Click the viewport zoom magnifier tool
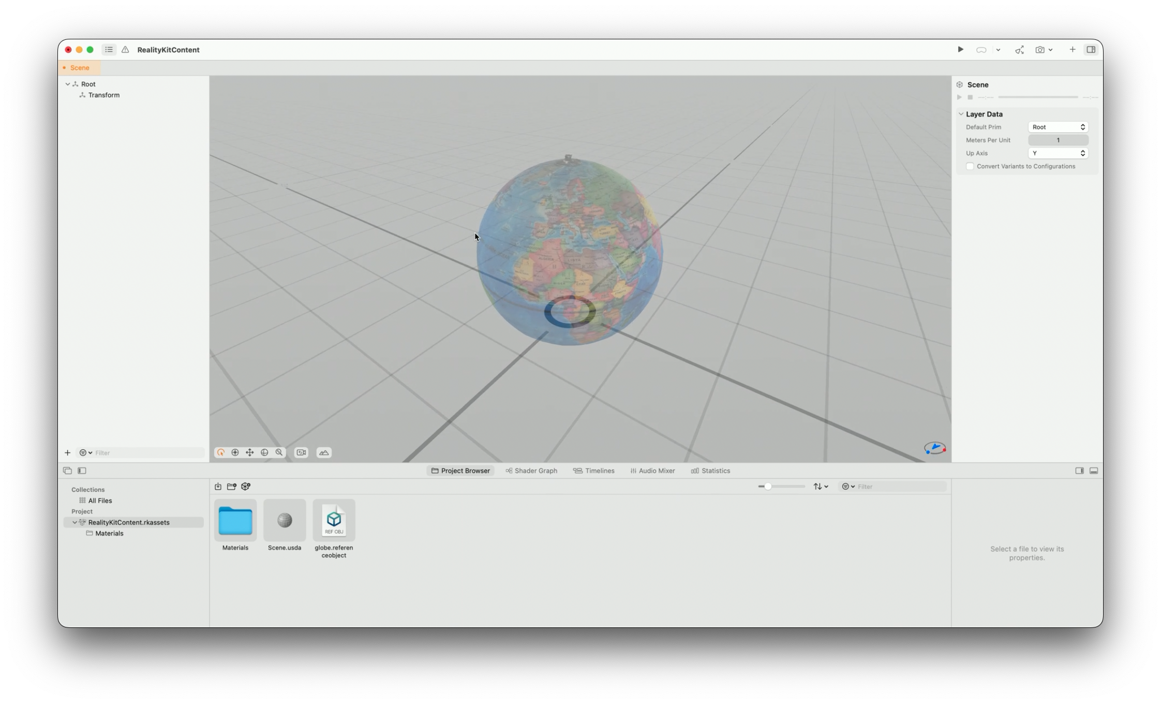 (x=279, y=452)
